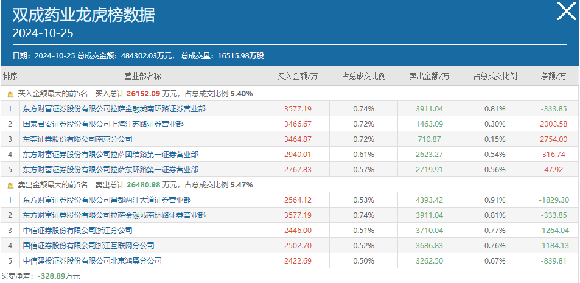Click the 5.47% sell ratio figure
580x283 pixels.
tap(242, 184)
